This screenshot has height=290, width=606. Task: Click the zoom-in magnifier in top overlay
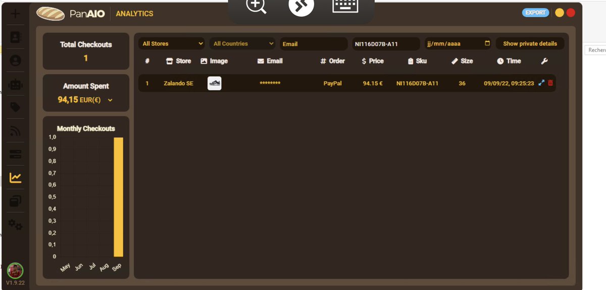tap(256, 5)
